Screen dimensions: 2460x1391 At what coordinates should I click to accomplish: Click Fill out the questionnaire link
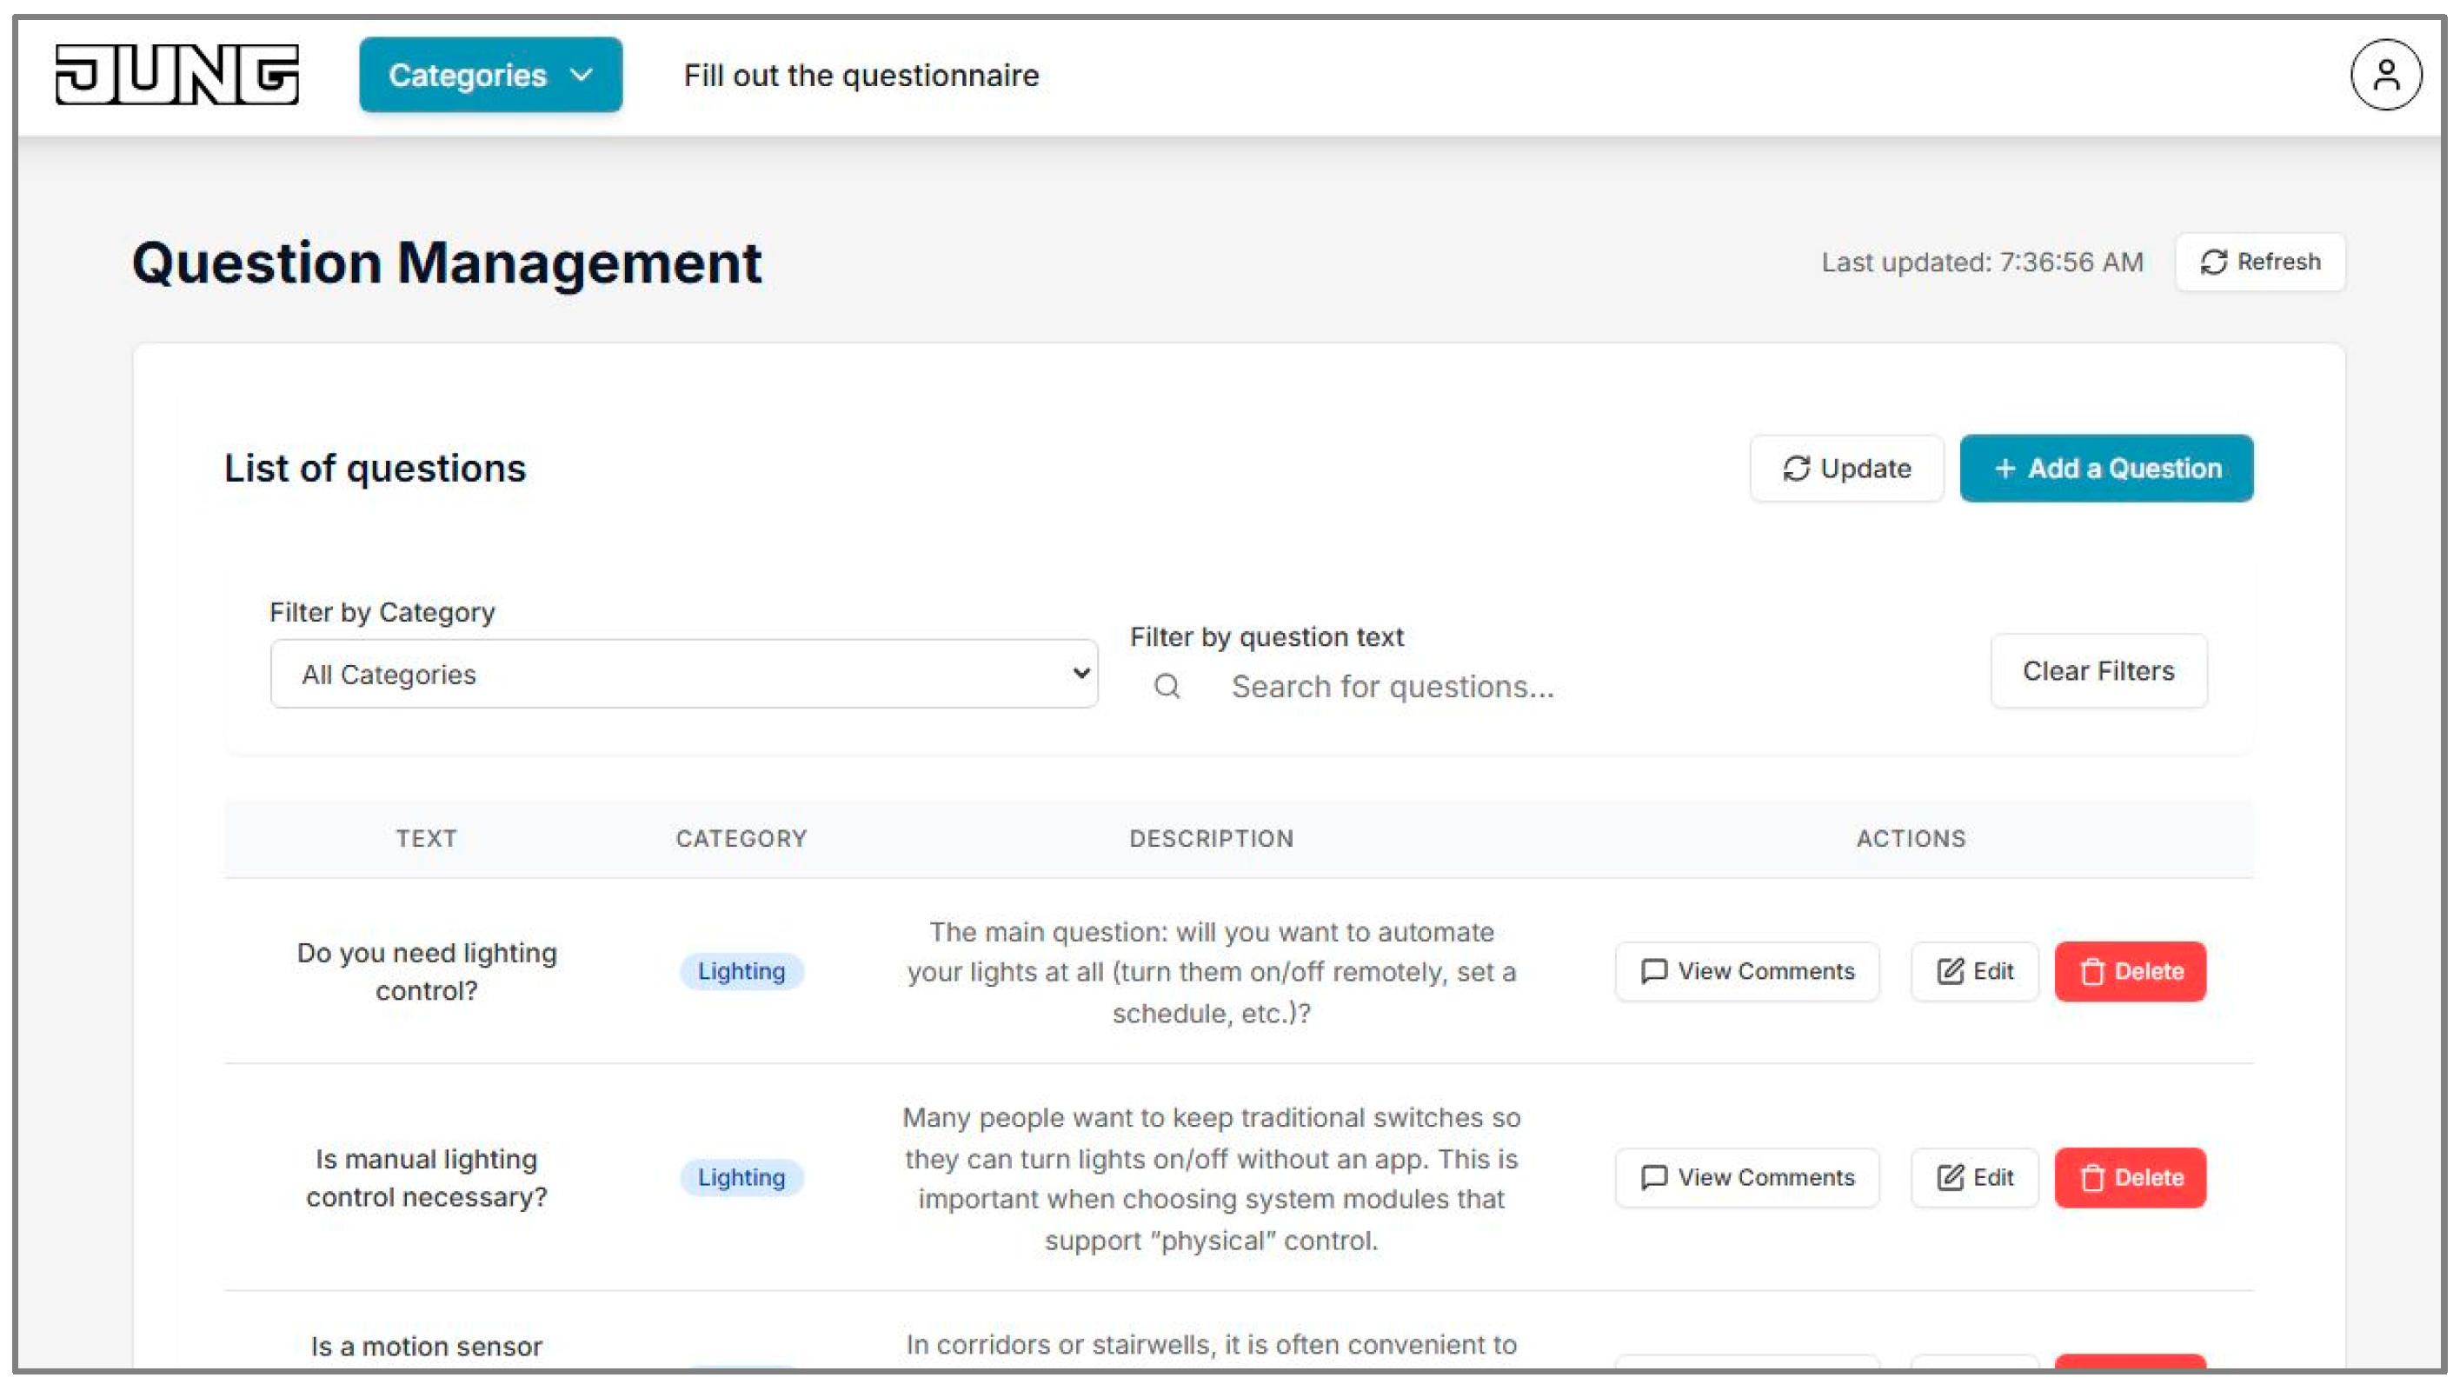861,75
